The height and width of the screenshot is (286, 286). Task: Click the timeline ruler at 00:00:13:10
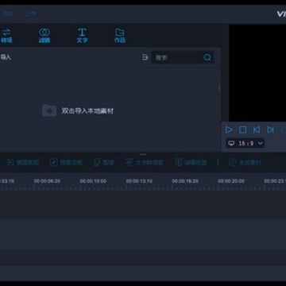[x=139, y=181]
